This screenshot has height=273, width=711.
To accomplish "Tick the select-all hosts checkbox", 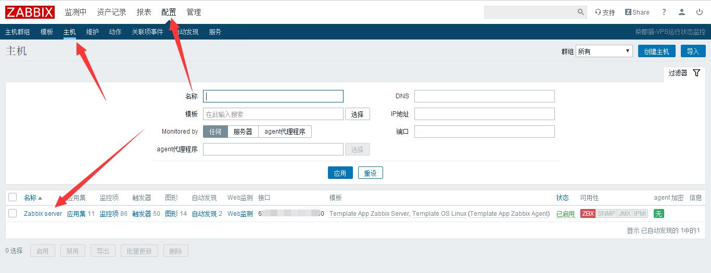I will pyautogui.click(x=12, y=197).
